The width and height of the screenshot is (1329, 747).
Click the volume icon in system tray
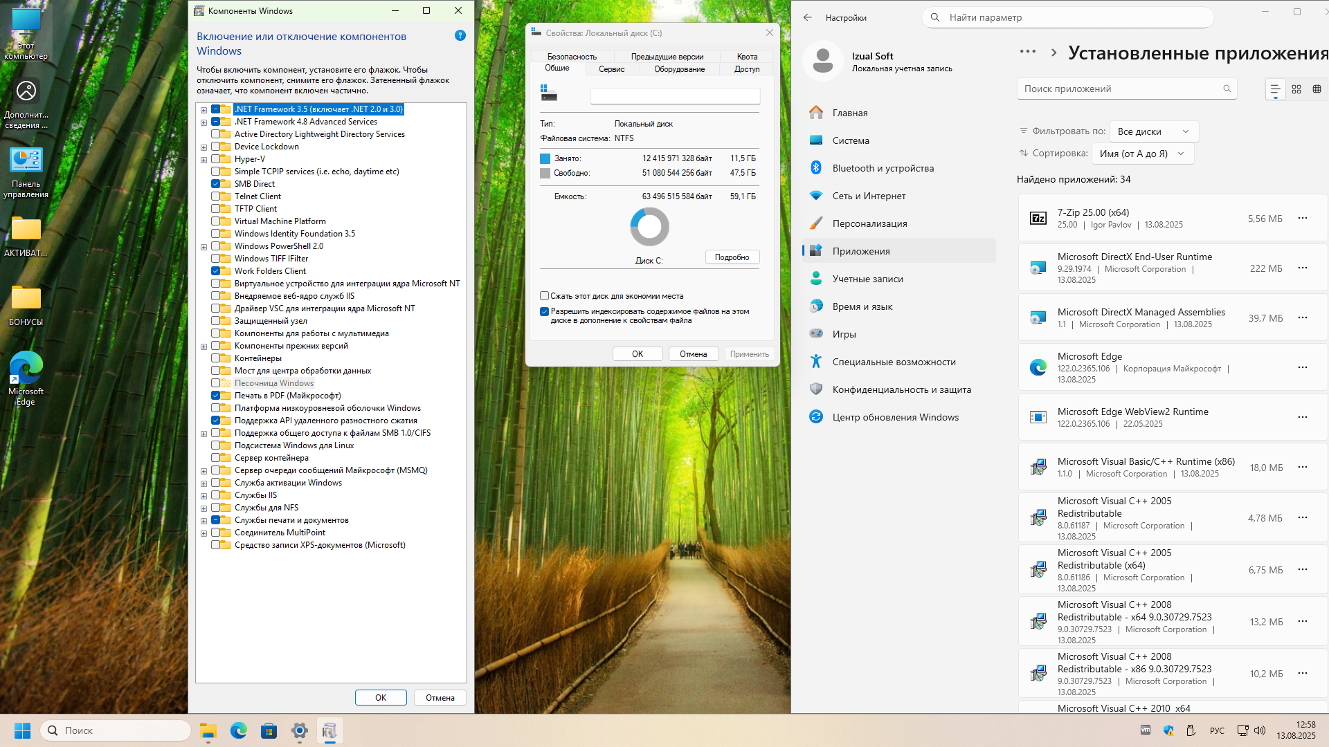coord(1260,730)
